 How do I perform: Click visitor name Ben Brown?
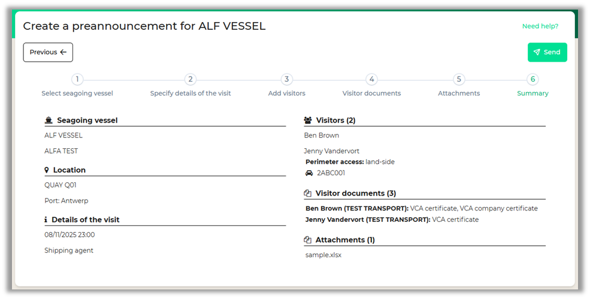(322, 135)
